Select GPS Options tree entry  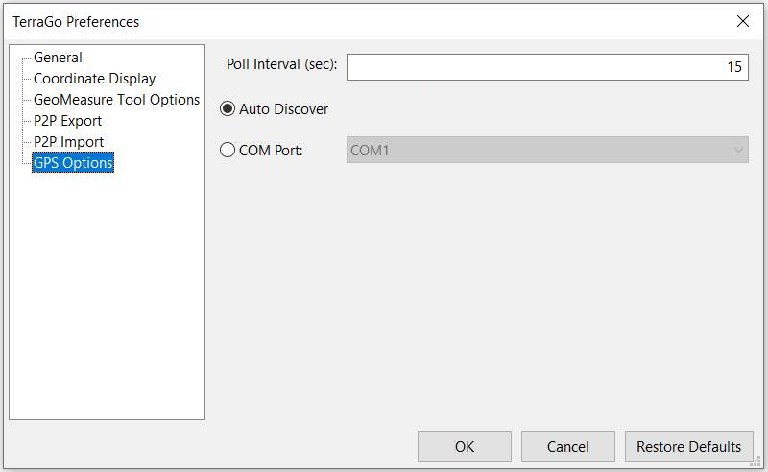pyautogui.click(x=73, y=162)
